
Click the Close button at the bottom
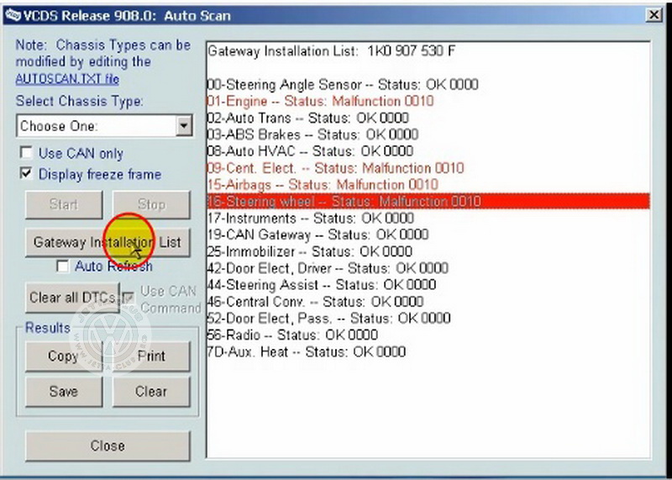(108, 446)
